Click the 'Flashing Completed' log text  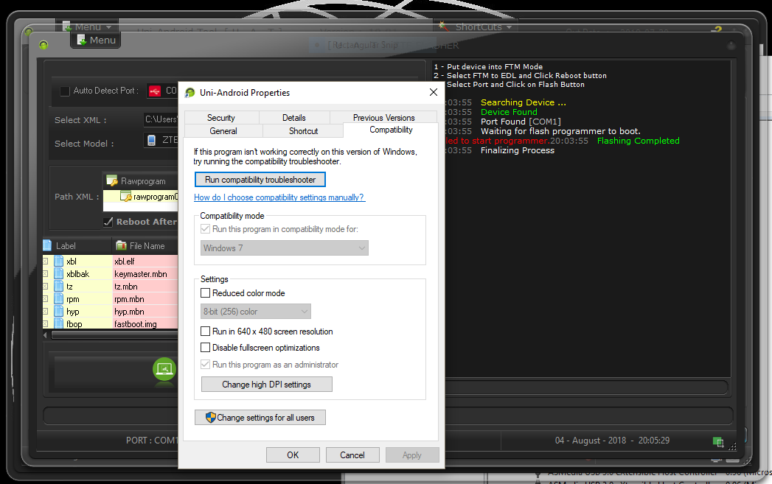[638, 141]
